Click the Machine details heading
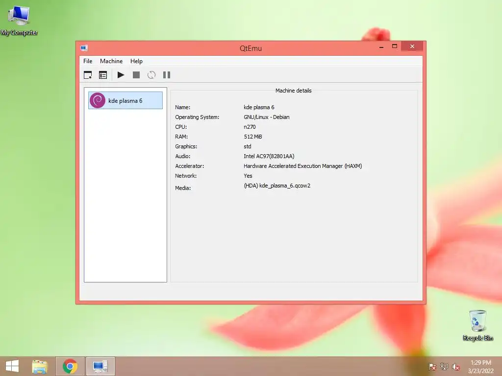 [293, 91]
